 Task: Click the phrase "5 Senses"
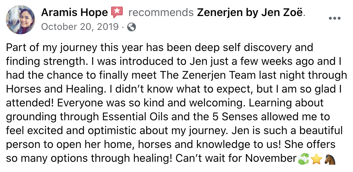[x=232, y=117]
